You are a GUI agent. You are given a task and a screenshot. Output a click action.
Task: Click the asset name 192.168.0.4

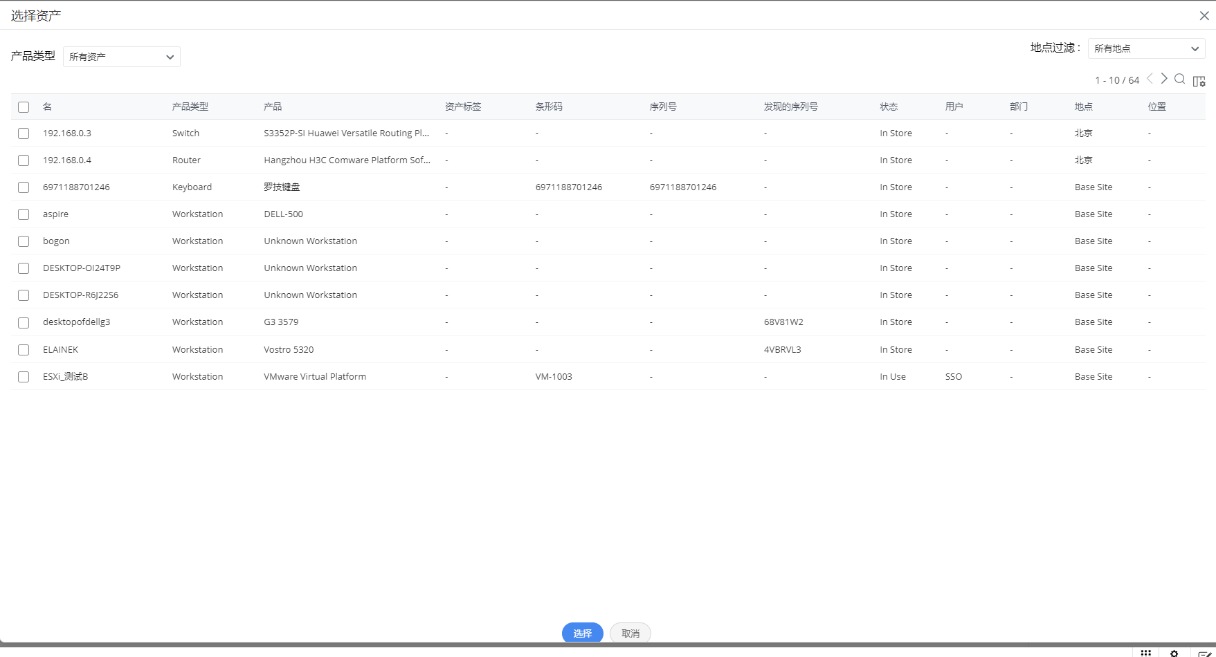(x=67, y=160)
